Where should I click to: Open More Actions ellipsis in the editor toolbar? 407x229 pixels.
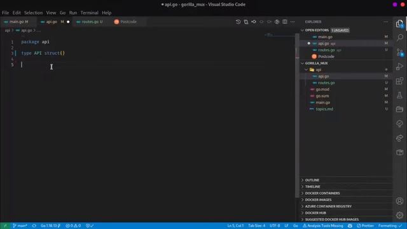(293, 22)
